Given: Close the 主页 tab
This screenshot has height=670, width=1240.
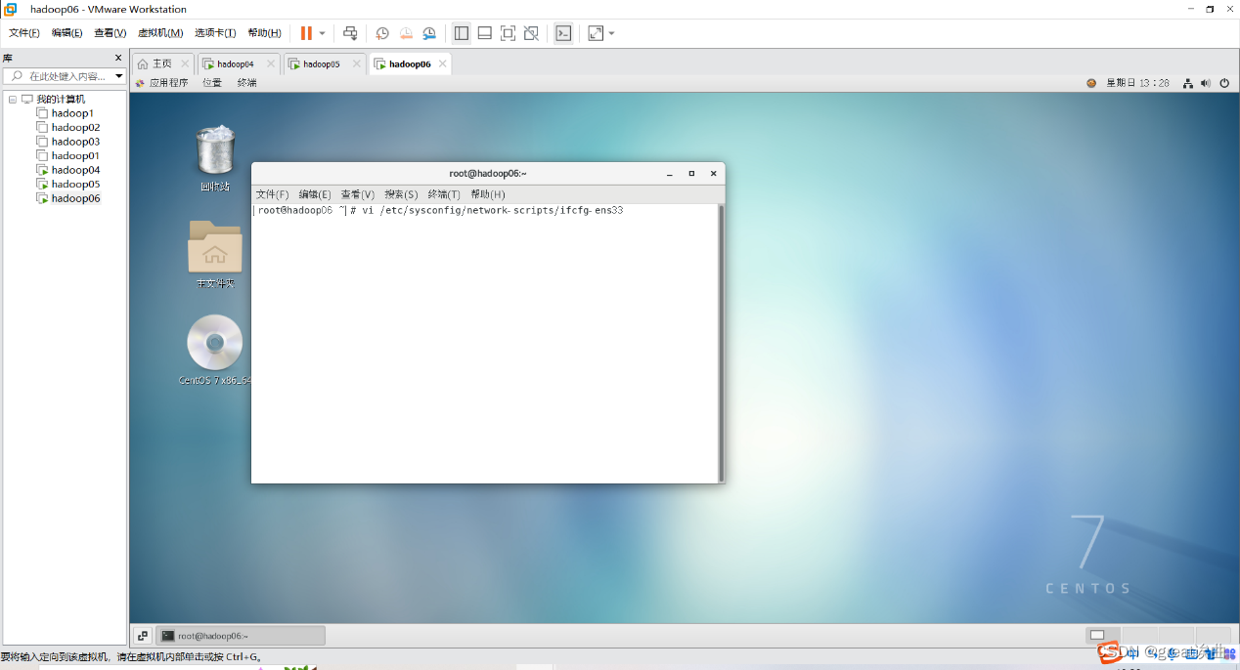Looking at the screenshot, I should tap(185, 63).
